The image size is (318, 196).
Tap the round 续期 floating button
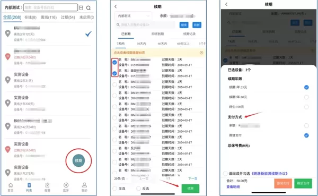click(x=78, y=160)
